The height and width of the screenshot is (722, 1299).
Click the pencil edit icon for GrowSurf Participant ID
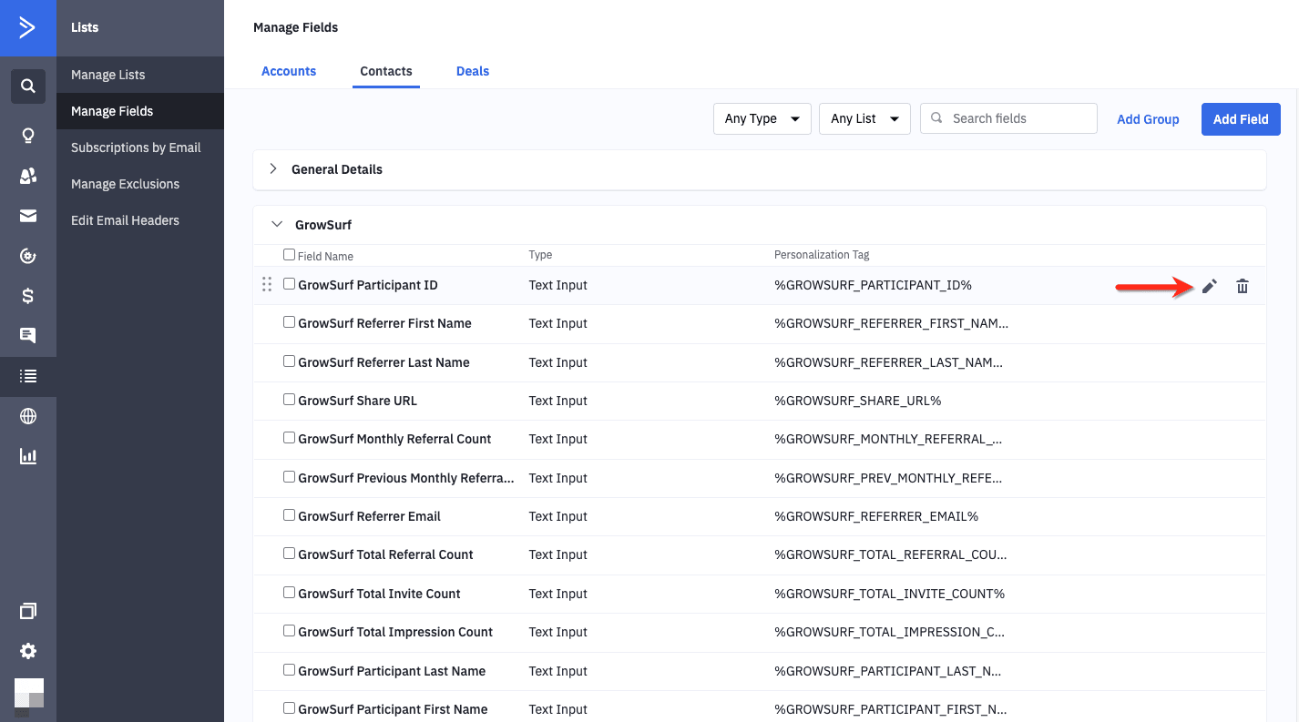coord(1209,286)
